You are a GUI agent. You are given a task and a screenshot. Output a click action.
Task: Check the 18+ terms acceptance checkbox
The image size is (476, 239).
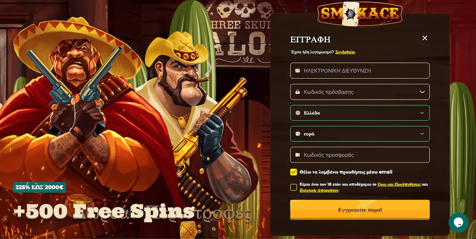coord(294,187)
